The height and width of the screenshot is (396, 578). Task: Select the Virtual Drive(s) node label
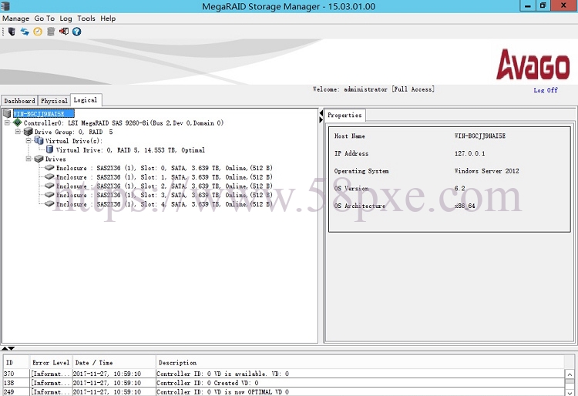click(x=74, y=141)
